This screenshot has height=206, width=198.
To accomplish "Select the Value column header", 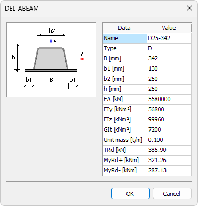I will point(169,28).
